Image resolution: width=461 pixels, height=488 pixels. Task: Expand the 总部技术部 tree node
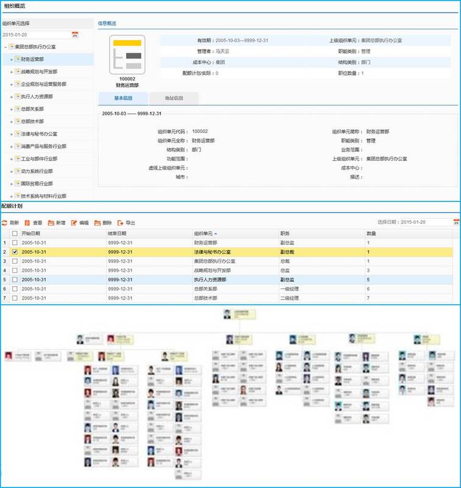coord(11,121)
